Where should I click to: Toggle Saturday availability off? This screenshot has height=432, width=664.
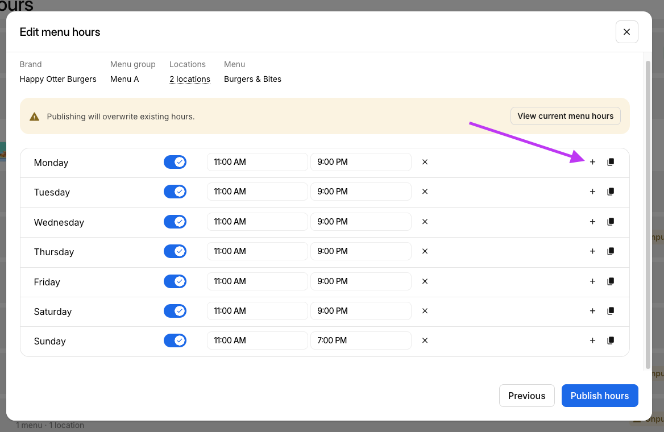(175, 311)
